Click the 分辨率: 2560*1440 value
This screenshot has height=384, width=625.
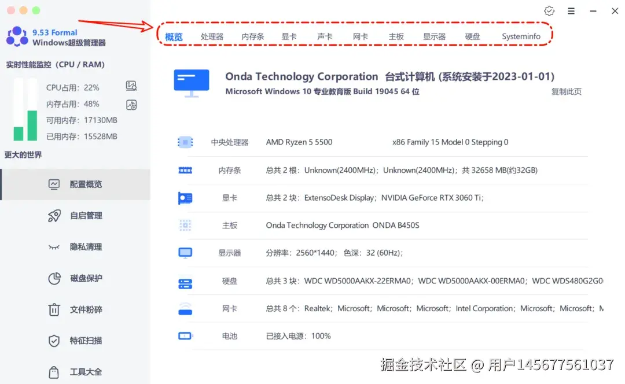300,253
